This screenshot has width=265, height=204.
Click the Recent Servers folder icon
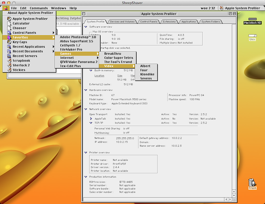(x=9, y=56)
